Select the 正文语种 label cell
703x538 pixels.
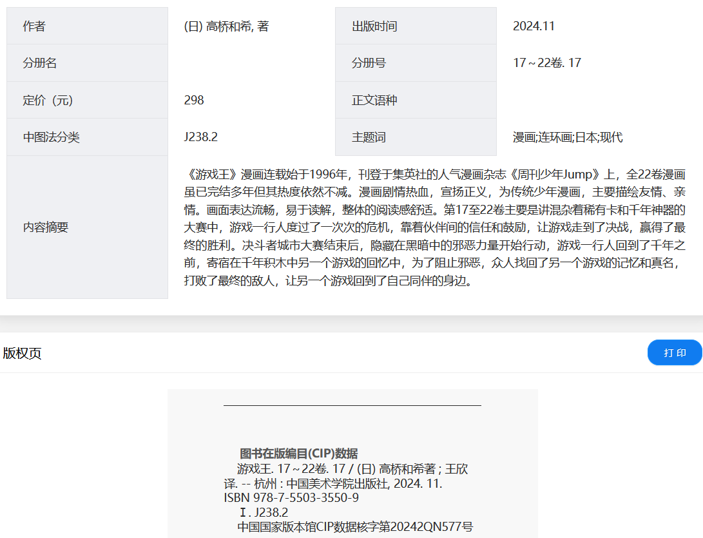tap(416, 100)
